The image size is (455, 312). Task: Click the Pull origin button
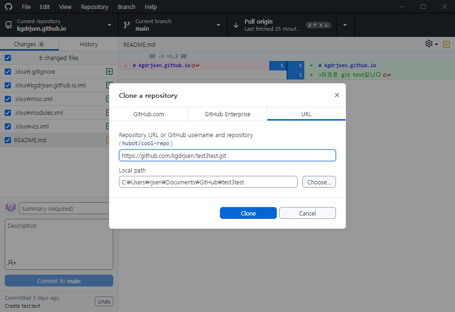coord(282,25)
